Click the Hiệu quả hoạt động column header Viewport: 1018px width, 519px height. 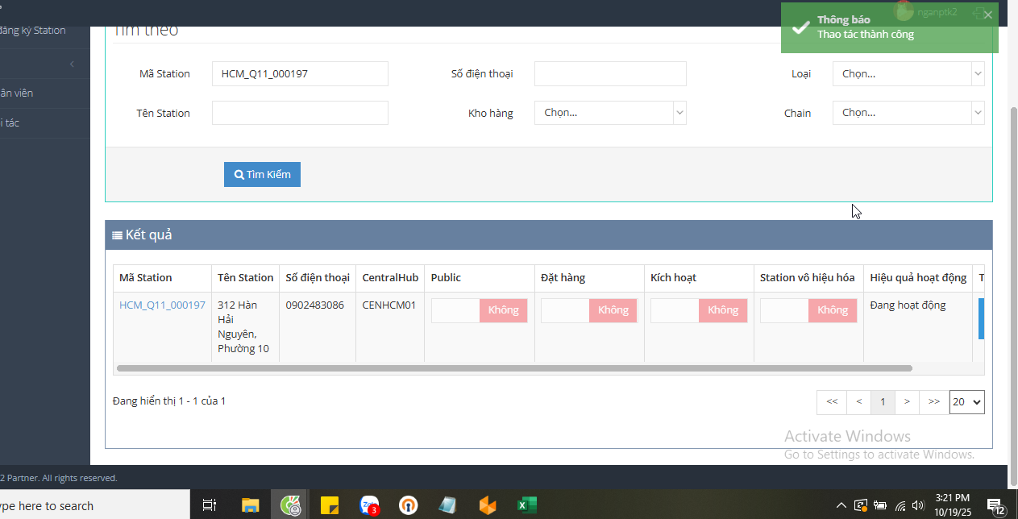(x=918, y=277)
